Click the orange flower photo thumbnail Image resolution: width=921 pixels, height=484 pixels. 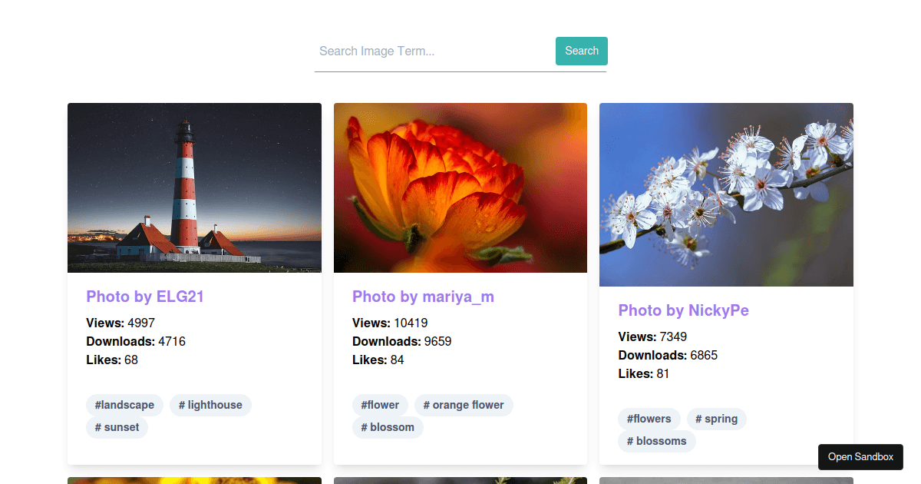(x=460, y=187)
